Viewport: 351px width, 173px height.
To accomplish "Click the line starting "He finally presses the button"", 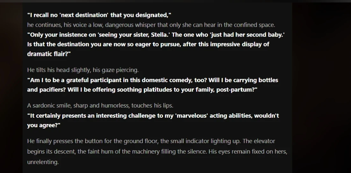I will 151,141.
